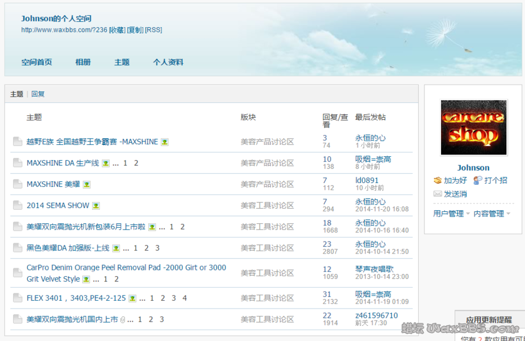525x341 pixels.
Task: Open the 黑色美耀DA 加强版-上线 thread
Action: coord(68,248)
